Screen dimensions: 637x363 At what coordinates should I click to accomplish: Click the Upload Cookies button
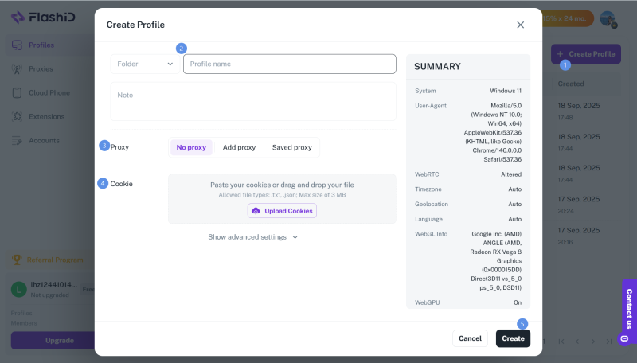282,211
